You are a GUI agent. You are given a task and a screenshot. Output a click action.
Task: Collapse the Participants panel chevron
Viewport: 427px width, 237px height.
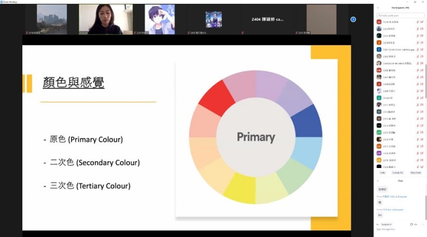tap(378, 8)
